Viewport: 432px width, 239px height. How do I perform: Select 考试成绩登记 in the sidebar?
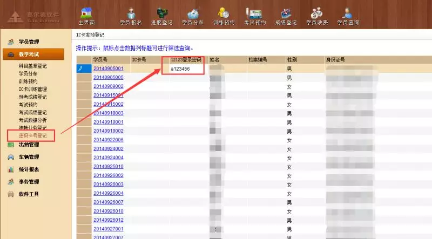[x=33, y=112]
